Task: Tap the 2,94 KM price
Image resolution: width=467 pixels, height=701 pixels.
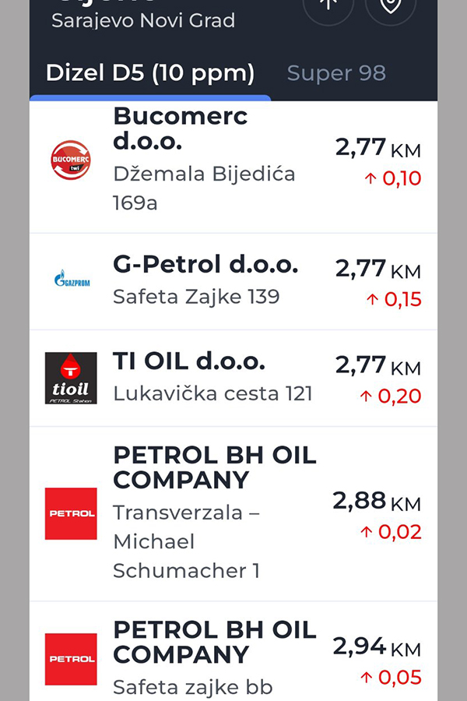Action: [x=377, y=646]
